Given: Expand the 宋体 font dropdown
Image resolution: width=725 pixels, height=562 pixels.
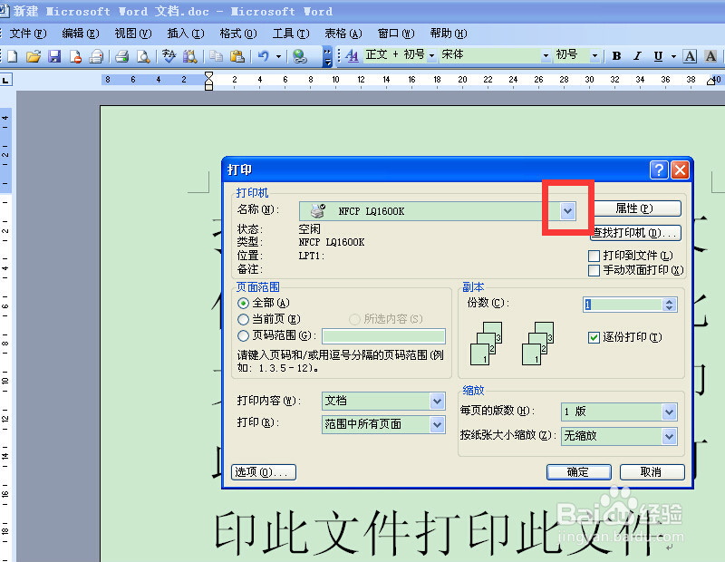Looking at the screenshot, I should (x=546, y=56).
